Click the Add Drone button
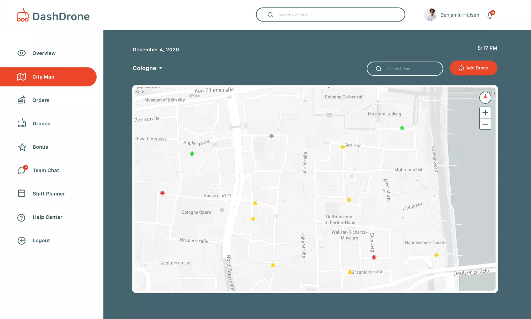The image size is (531, 319). 473,68
